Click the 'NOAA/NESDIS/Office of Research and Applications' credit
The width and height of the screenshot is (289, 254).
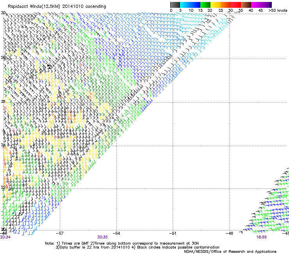[230, 252]
